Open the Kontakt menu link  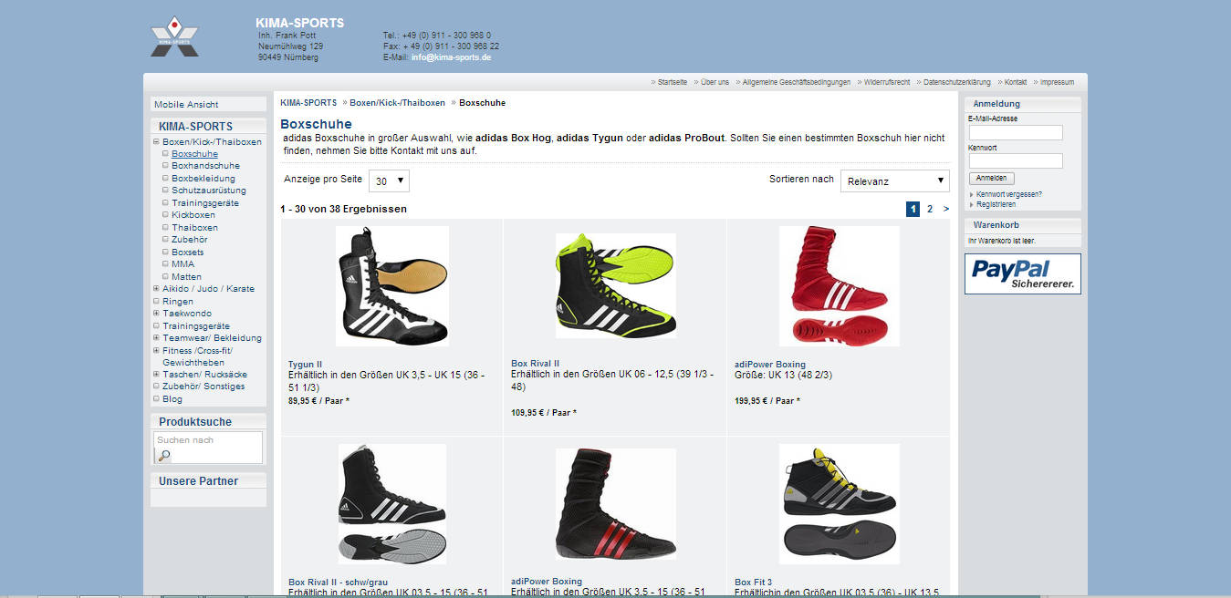(x=1016, y=82)
